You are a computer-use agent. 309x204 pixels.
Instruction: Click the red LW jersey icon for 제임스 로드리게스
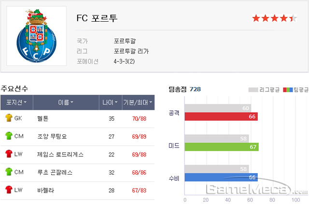9,154
